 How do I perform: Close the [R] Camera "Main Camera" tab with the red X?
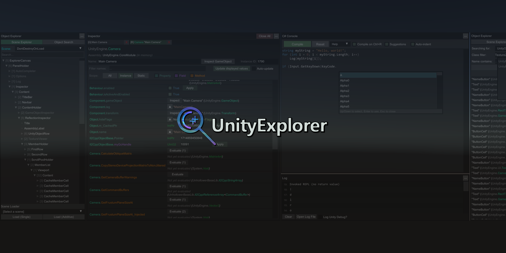pyautogui.click(x=169, y=42)
